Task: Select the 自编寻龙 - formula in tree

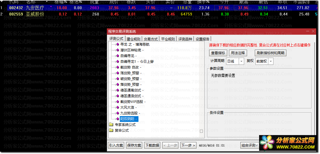Action: 128,56
